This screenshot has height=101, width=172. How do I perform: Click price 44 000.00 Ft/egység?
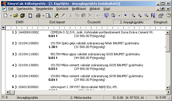tap(90, 58)
